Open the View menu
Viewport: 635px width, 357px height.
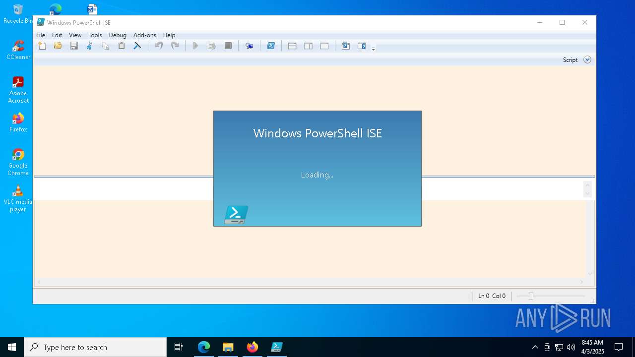[x=75, y=35]
